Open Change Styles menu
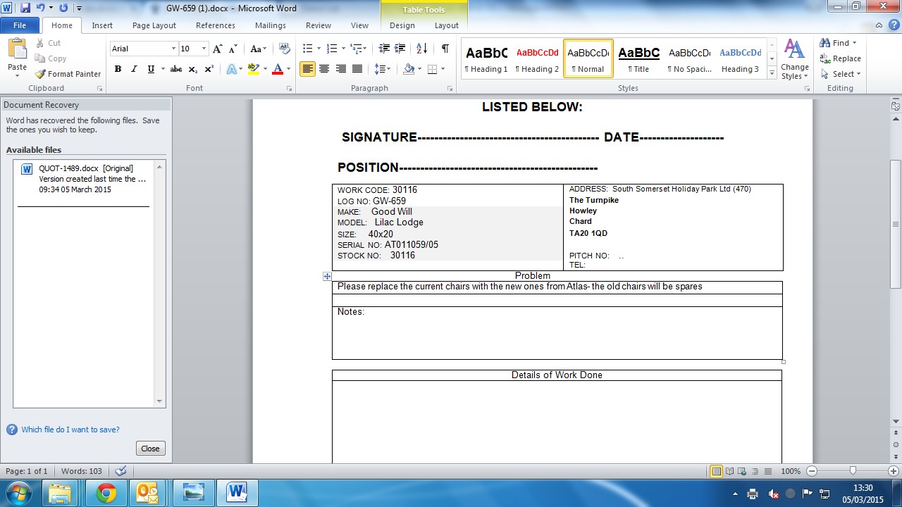Image resolution: width=902 pixels, height=507 pixels. (x=794, y=60)
